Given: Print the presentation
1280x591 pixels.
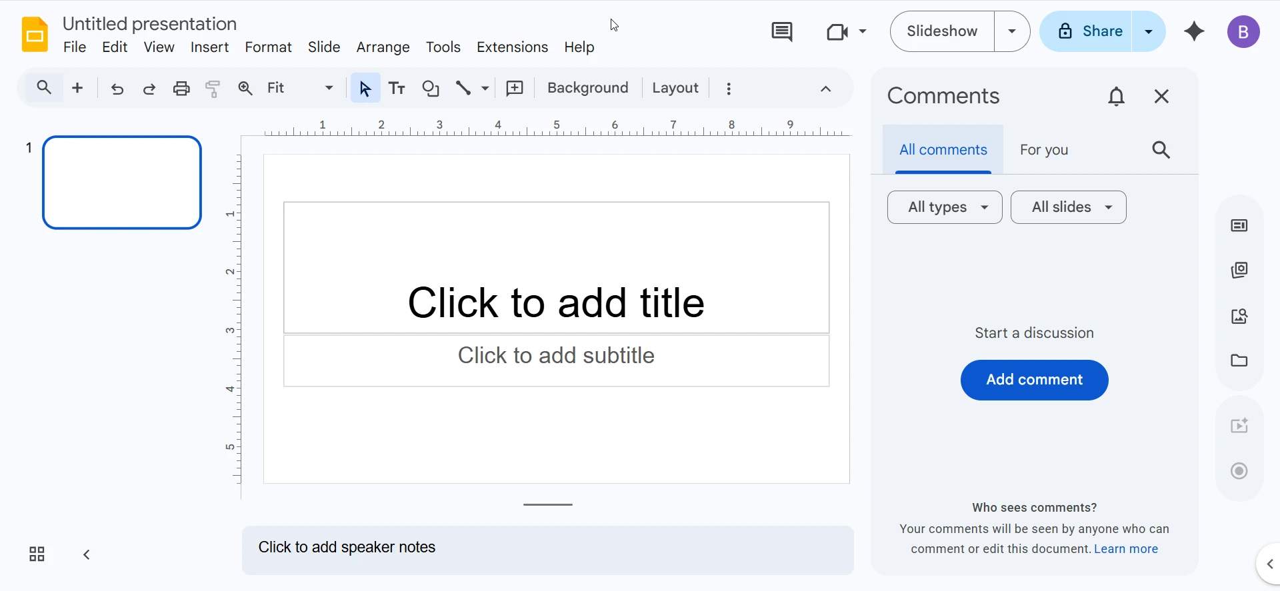Looking at the screenshot, I should (x=181, y=89).
